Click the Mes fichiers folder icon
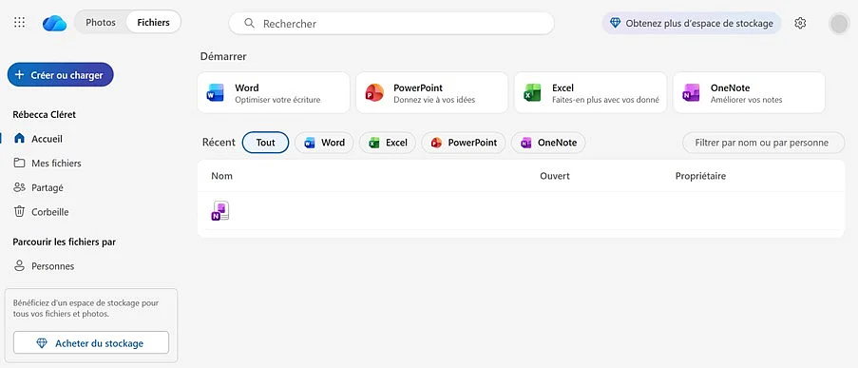The width and height of the screenshot is (858, 368). (19, 163)
